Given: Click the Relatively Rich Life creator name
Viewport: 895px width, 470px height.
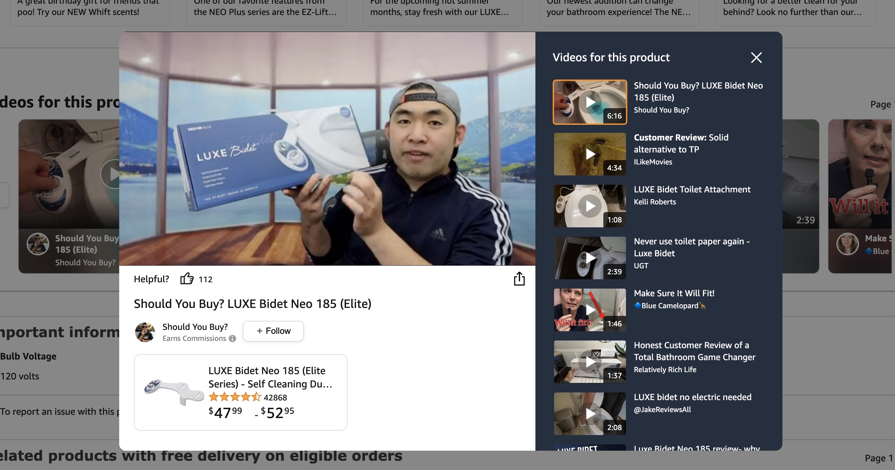Looking at the screenshot, I should coord(665,369).
